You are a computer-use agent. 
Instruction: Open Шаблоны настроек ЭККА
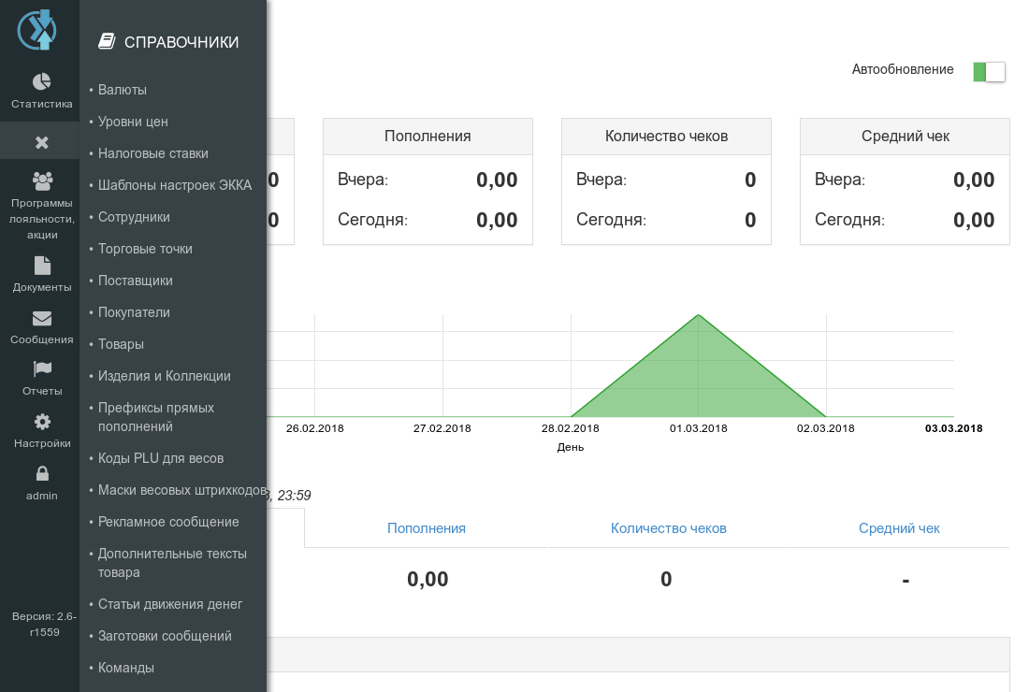coord(175,185)
